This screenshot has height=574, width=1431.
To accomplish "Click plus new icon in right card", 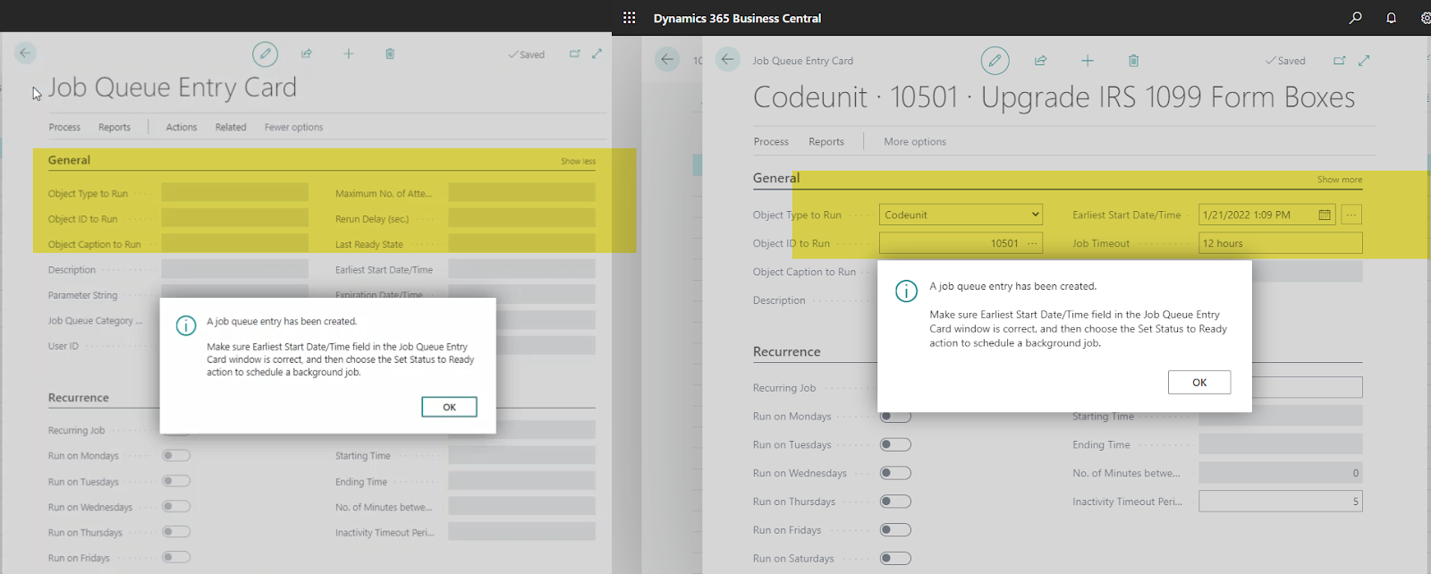I will pos(1088,61).
